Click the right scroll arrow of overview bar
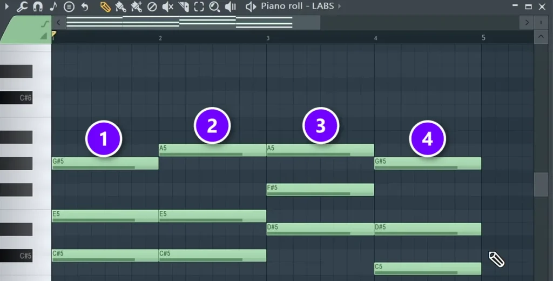Screen dimensions: 553x281 click(527, 23)
